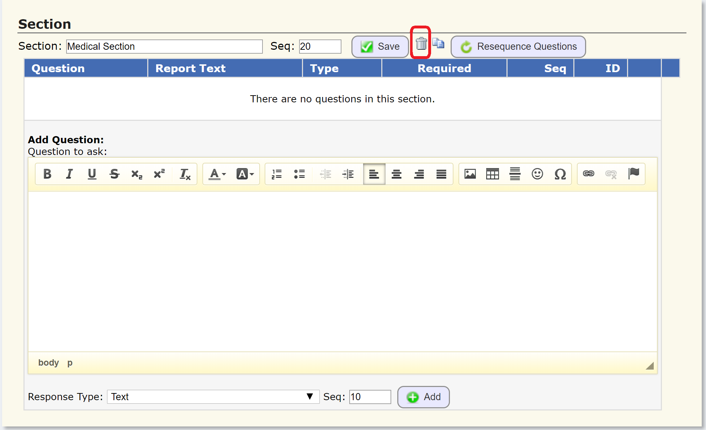Image resolution: width=706 pixels, height=430 pixels.
Task: Click the remove format icon
Action: point(185,174)
